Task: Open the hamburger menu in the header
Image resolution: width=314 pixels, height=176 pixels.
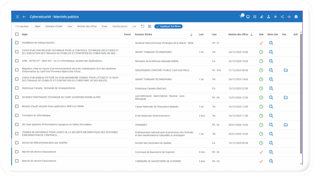Action: point(17,17)
